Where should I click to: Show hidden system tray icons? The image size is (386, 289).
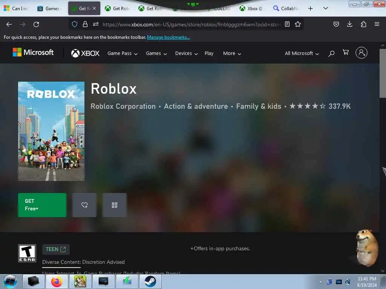point(320,282)
